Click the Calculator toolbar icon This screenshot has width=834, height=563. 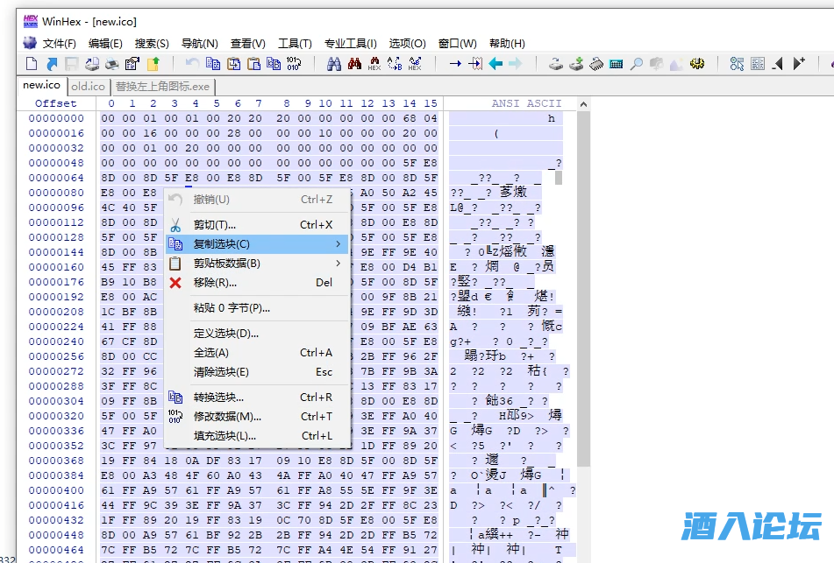[616, 64]
